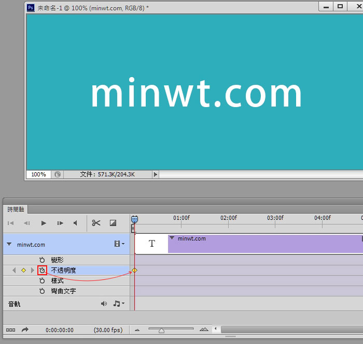Viewport: 363px width, 344px height.
Task: Split clip at playhead with scissors
Action: (96, 223)
